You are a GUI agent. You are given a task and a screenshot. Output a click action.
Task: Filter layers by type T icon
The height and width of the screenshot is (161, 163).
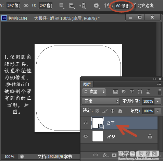(132, 91)
